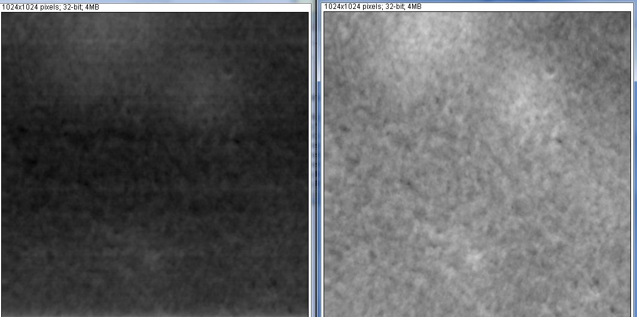Screen dimensions: 637x317
Task: Click the bright blob near bottom-center of right image
Action: tap(474, 258)
